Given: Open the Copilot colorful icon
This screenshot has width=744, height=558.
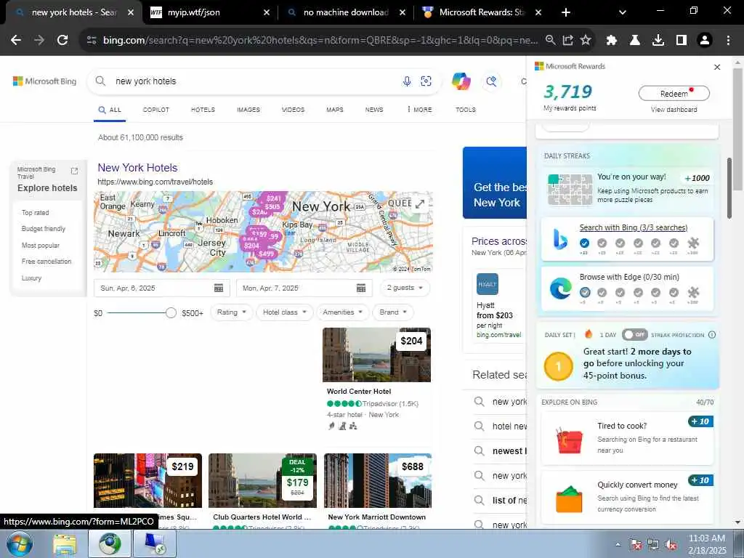Looking at the screenshot, I should (461, 81).
